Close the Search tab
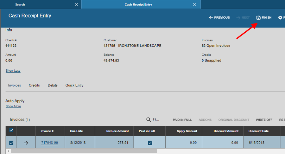This screenshot has height=155, width=285. tap(76, 4)
